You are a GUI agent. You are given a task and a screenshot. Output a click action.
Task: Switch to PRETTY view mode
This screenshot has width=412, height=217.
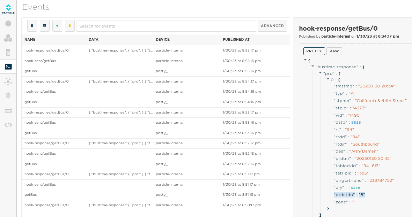[314, 51]
